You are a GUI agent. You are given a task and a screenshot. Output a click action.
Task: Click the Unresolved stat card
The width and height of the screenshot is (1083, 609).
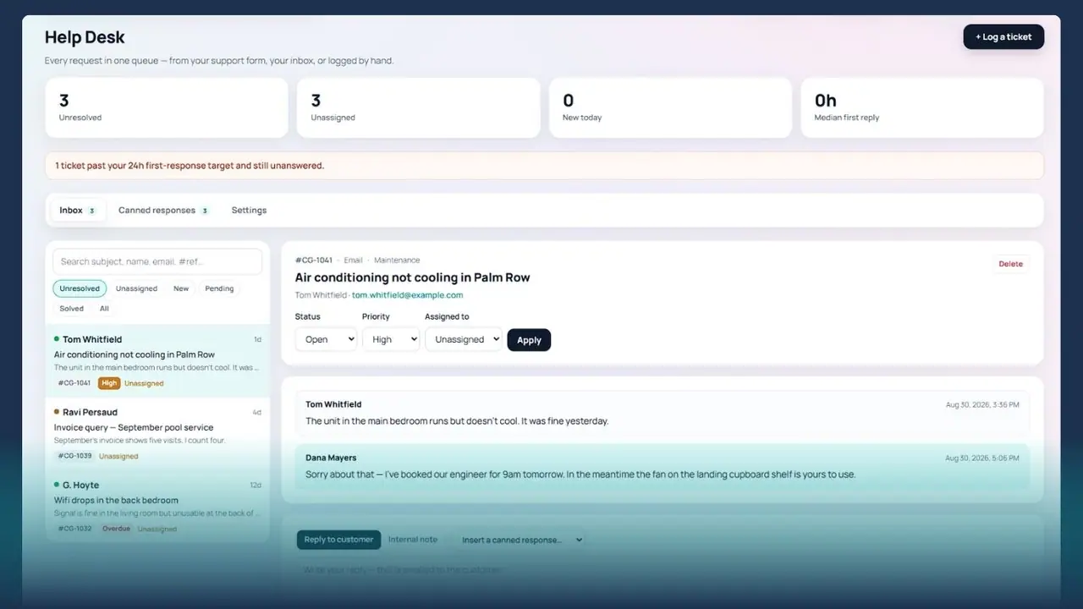click(167, 107)
